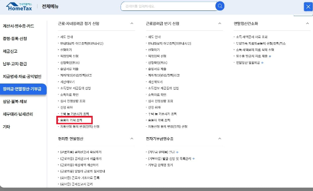Open the 세무대리·납세관리 category
The image size is (313, 191).
(18, 114)
